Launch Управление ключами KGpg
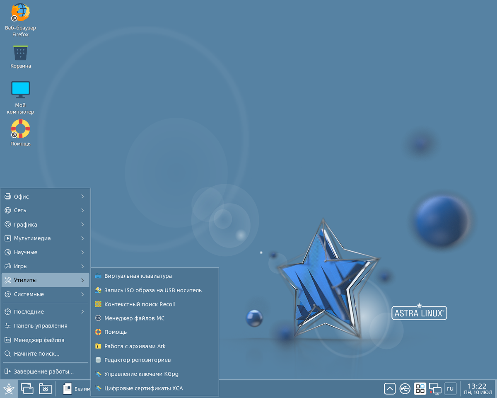497x398 pixels. pos(155,374)
